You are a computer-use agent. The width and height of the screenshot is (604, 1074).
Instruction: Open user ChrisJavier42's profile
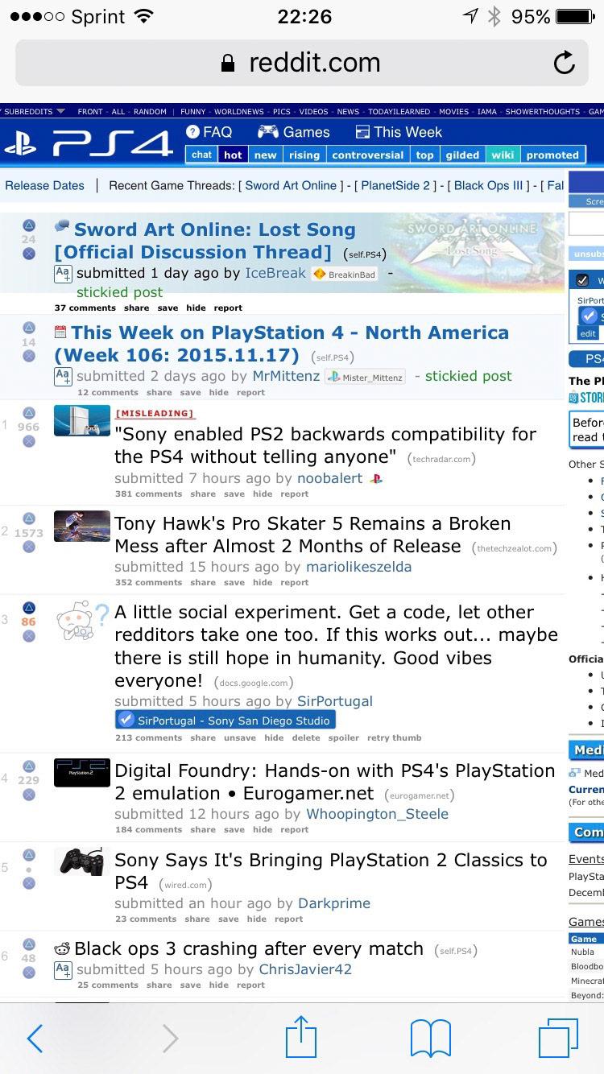coord(306,969)
